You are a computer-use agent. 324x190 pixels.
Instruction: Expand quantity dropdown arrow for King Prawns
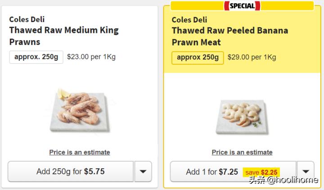point(143,172)
